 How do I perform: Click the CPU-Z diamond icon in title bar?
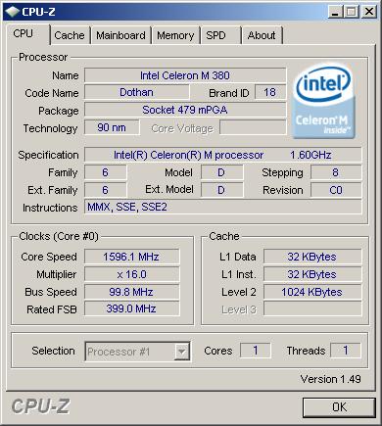click(12, 12)
